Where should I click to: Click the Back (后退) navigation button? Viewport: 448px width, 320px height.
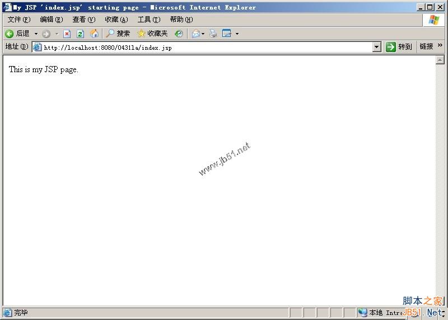17,34
